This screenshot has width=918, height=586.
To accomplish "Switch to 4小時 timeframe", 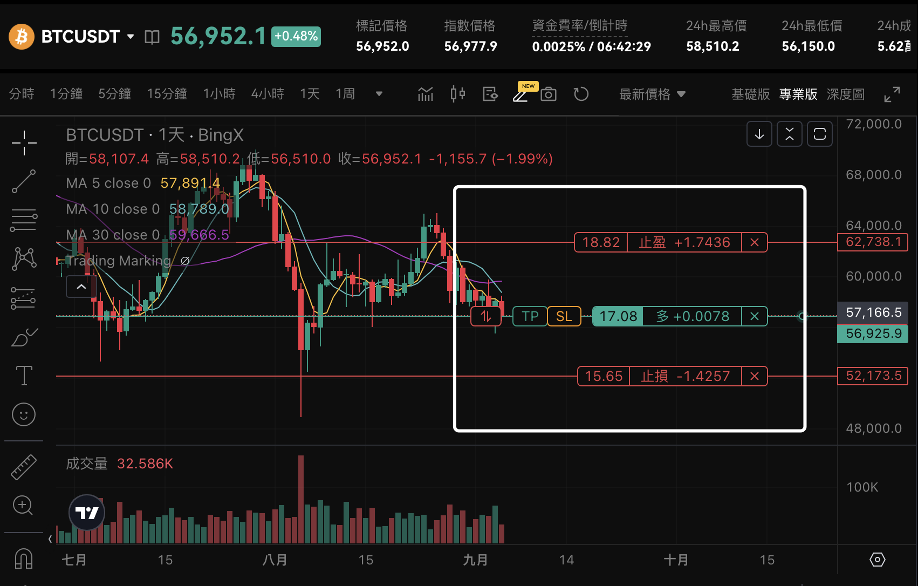I will click(268, 94).
